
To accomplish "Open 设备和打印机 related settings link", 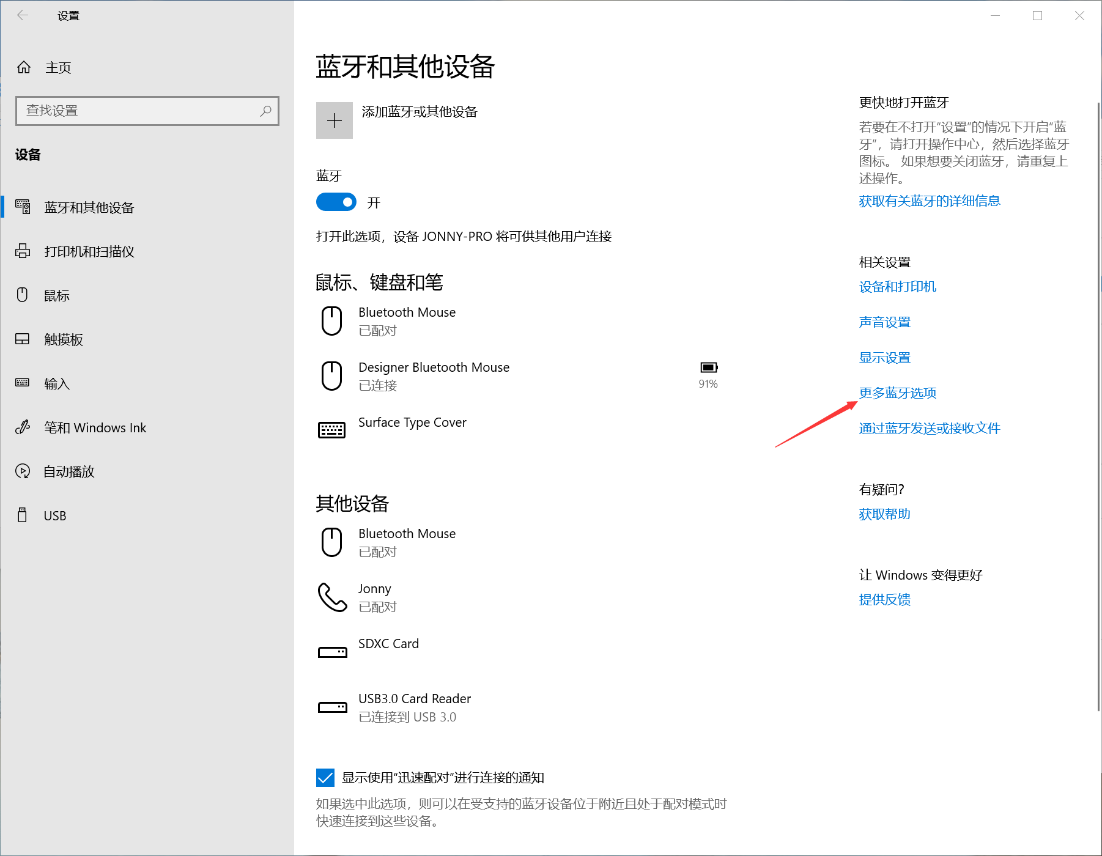I will click(897, 287).
